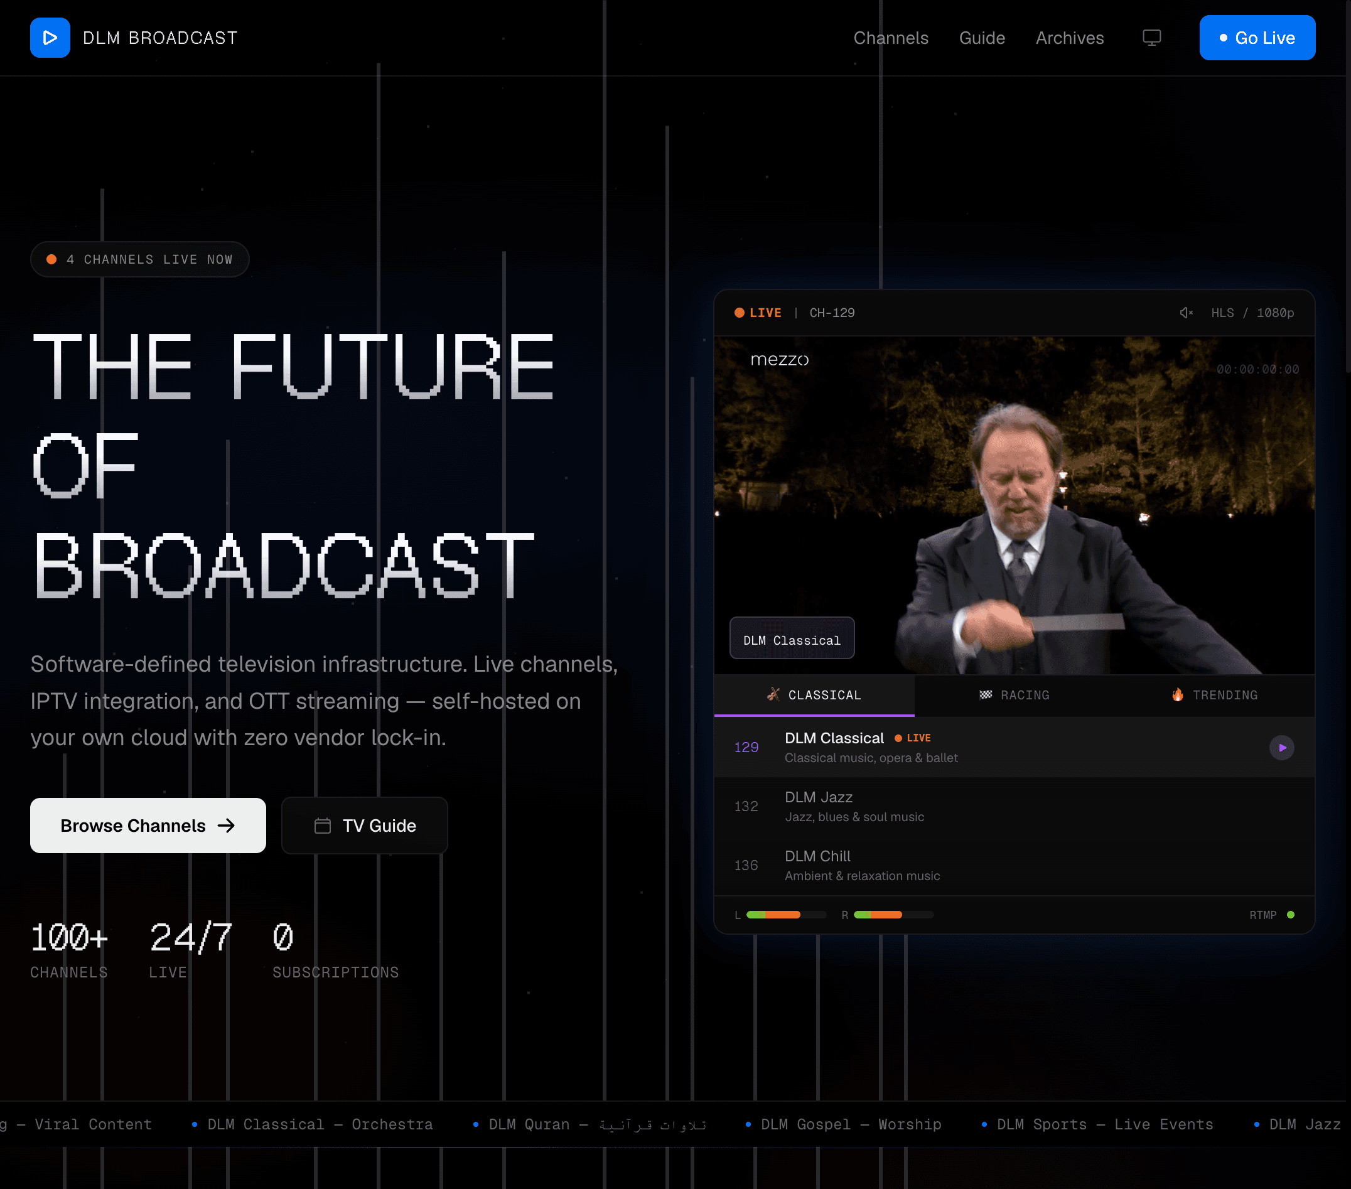Click the 4 Channels Live Now badge
Image resolution: width=1351 pixels, height=1189 pixels.
coord(139,259)
